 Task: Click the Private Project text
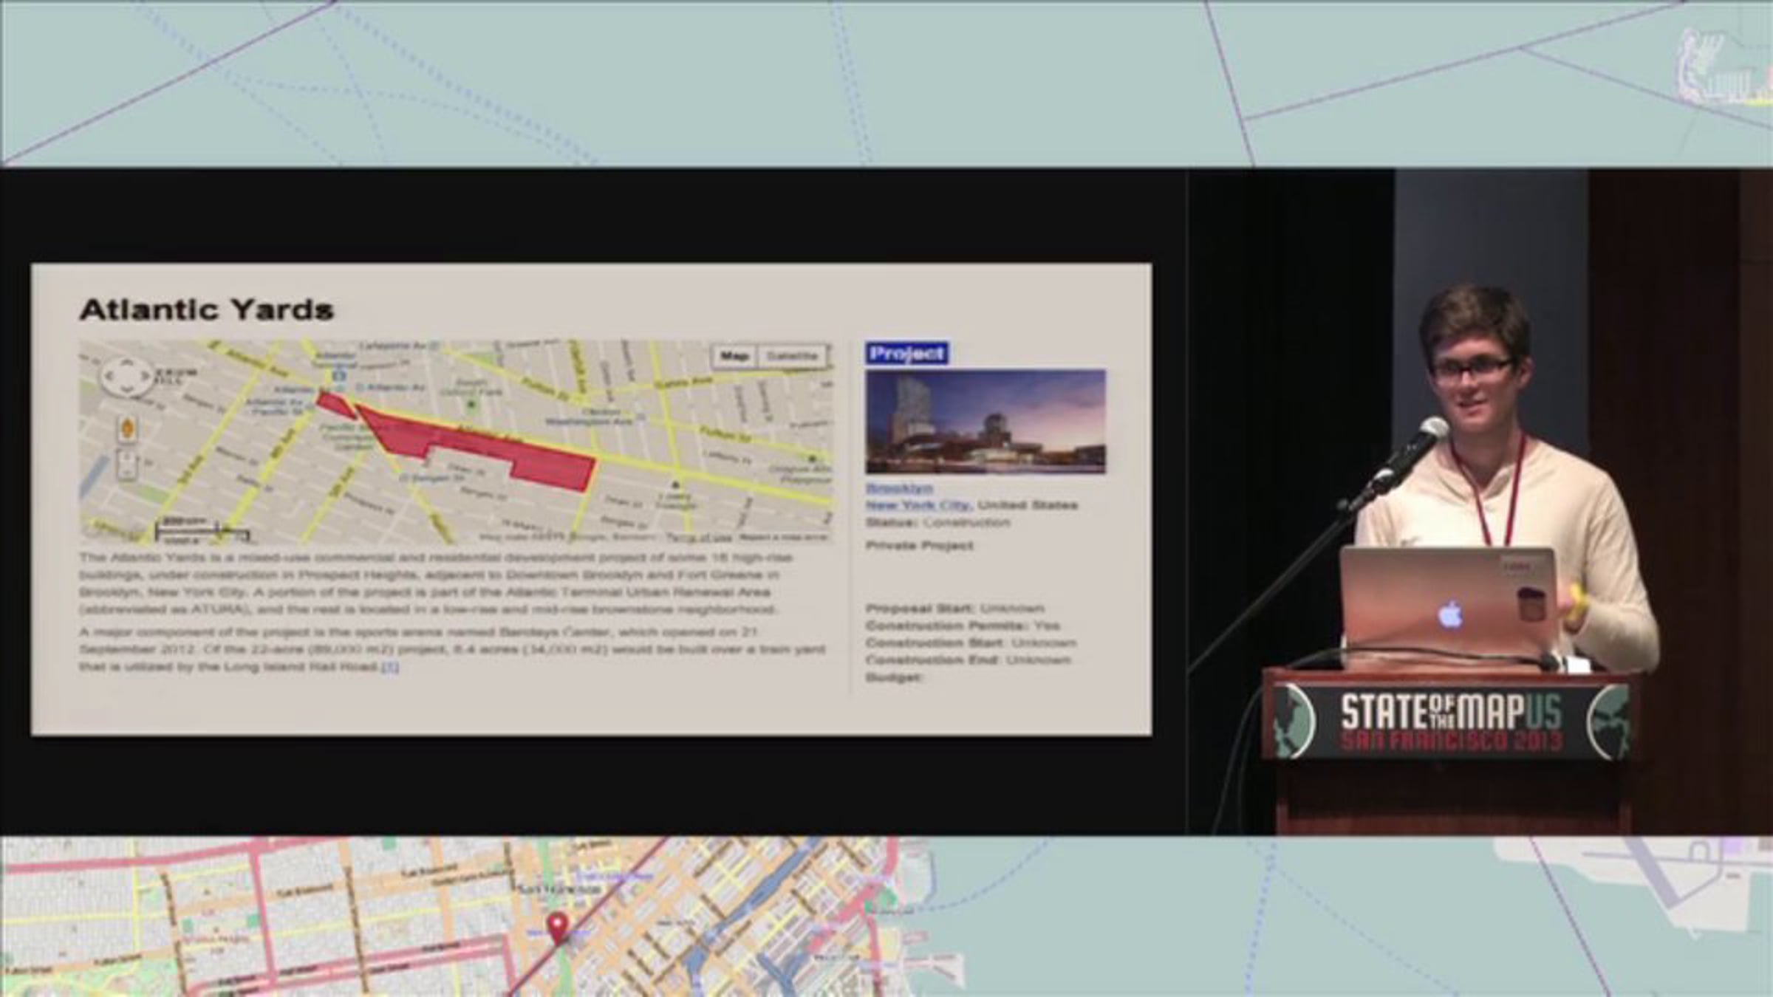coord(919,546)
